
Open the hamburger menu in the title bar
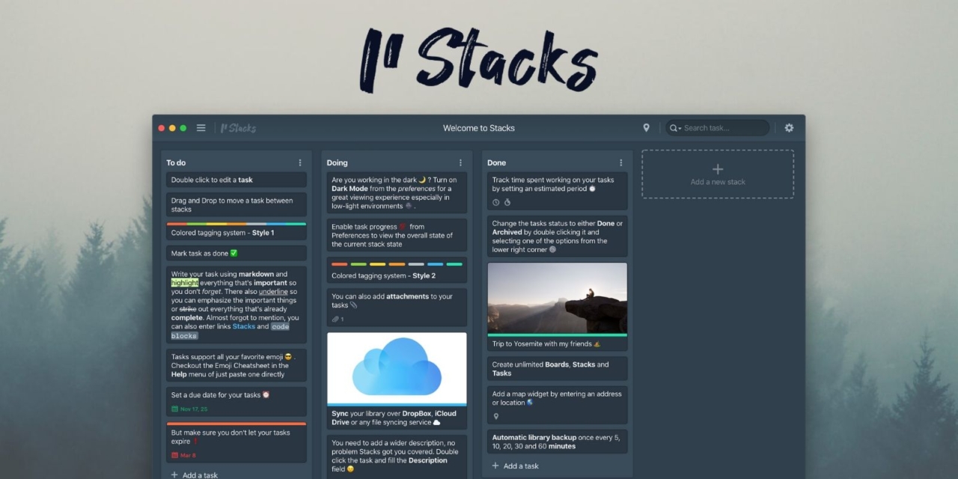pos(201,127)
